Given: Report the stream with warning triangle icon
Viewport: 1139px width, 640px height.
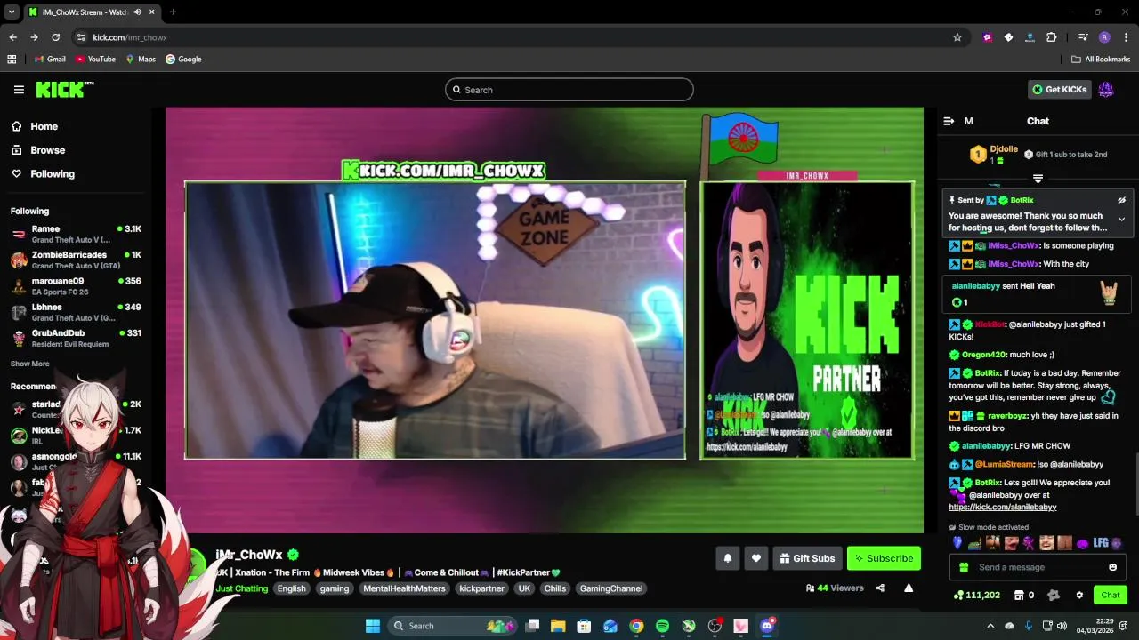Looking at the screenshot, I should (x=909, y=588).
